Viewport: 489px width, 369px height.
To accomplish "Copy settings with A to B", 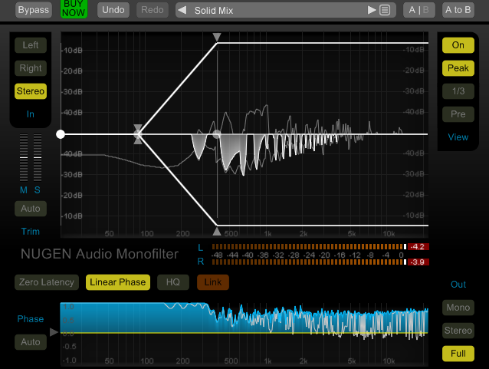I will point(458,10).
